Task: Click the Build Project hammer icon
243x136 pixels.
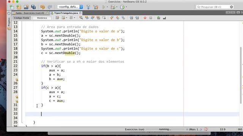Action: (x=88, y=7)
